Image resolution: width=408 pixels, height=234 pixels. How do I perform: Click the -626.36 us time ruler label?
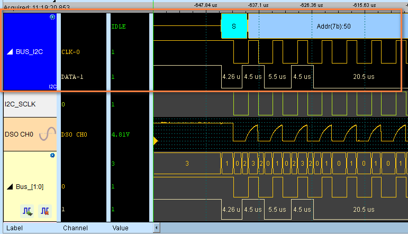(311, 5)
